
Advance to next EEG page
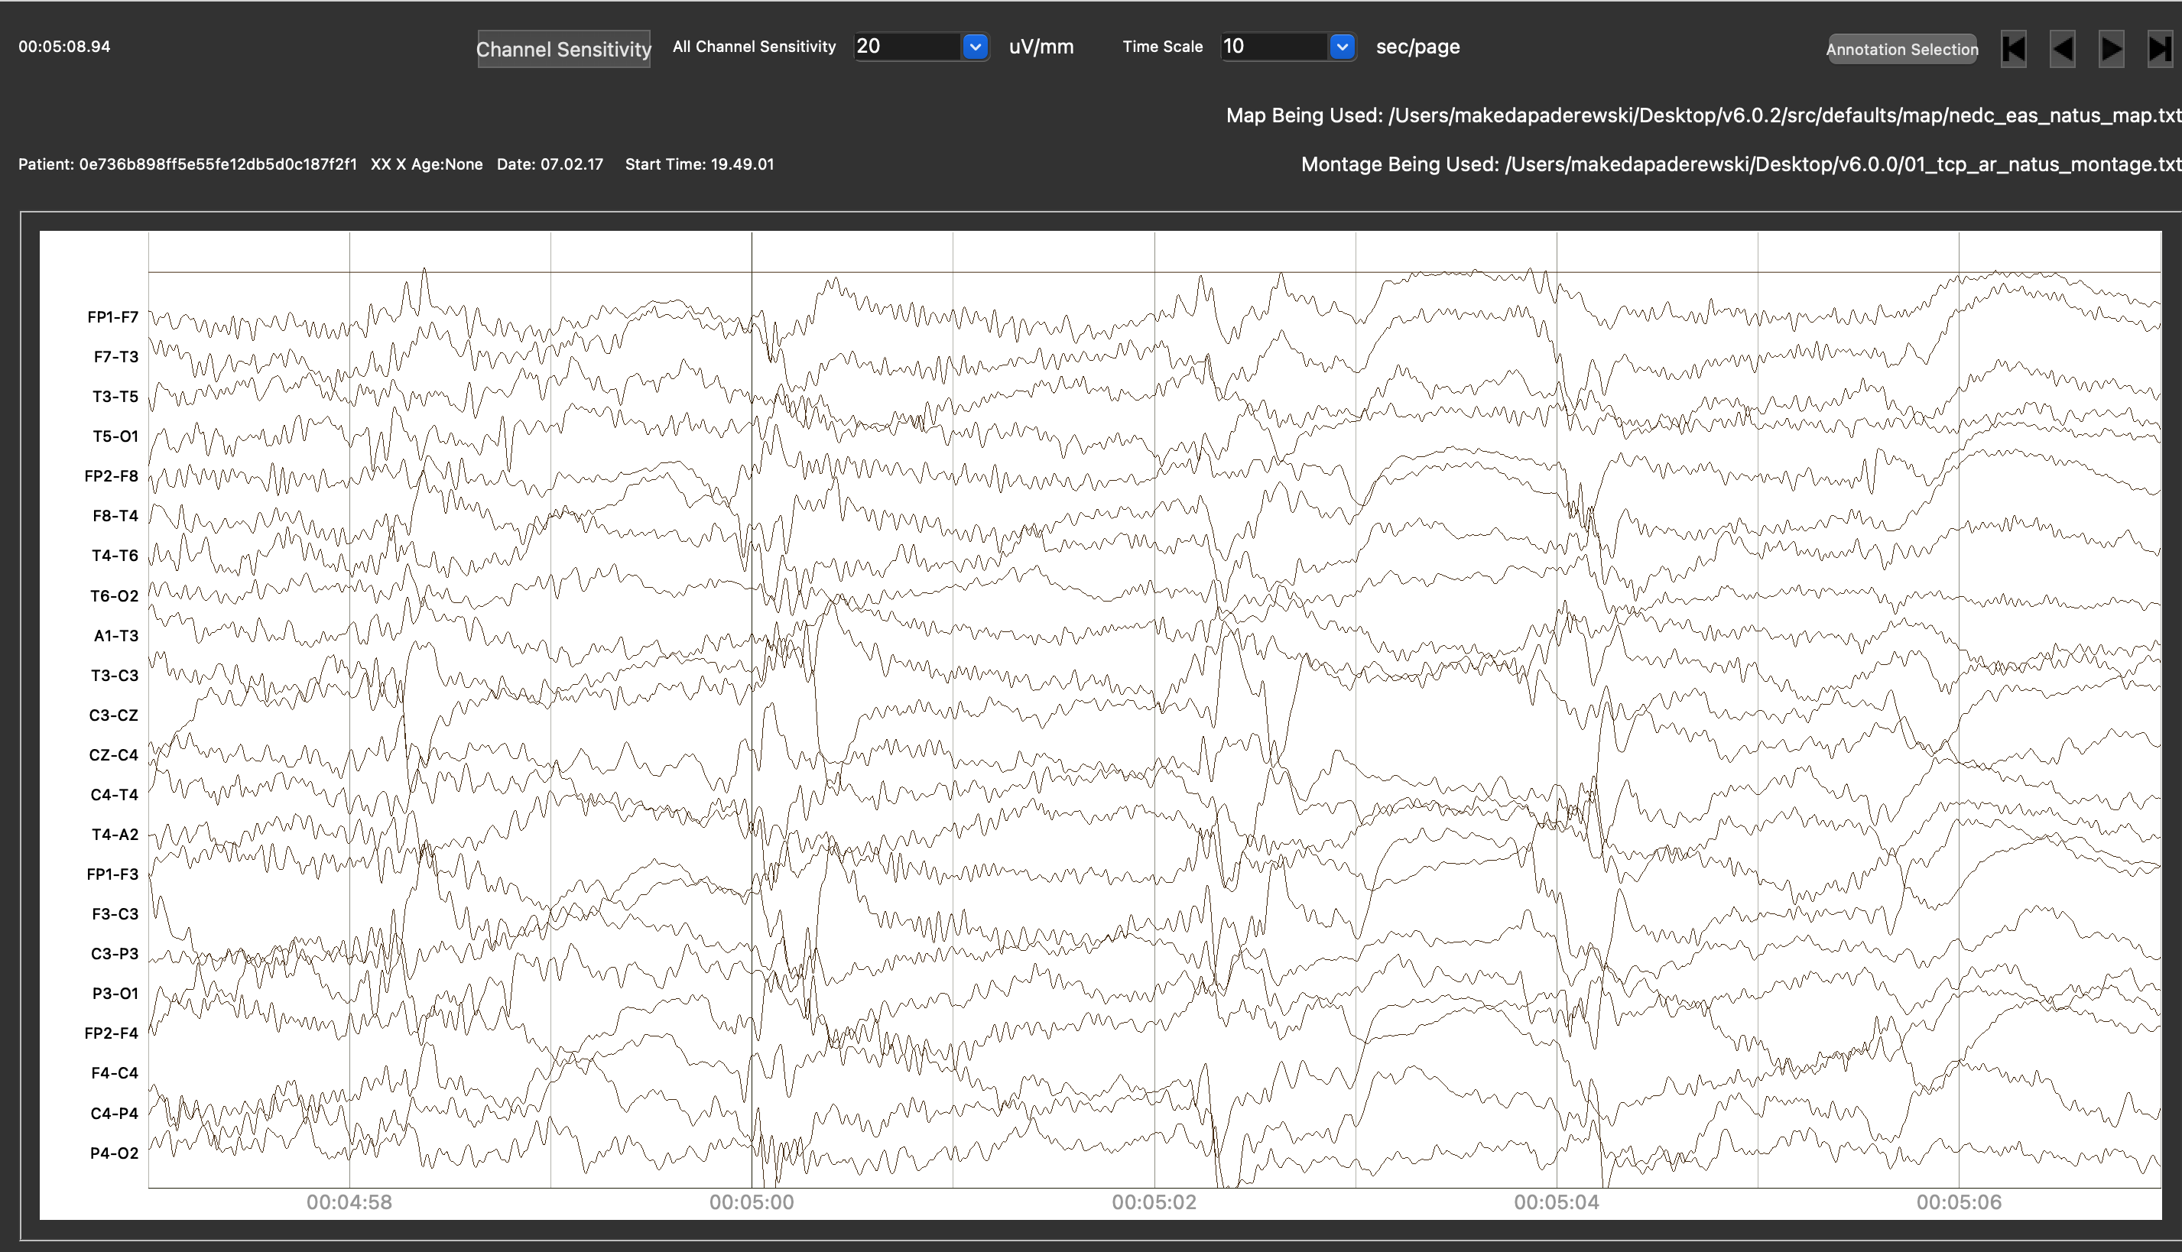click(2111, 48)
